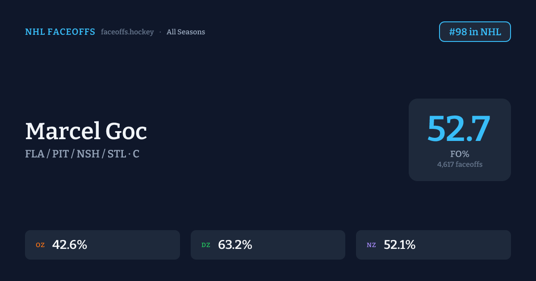
Task: Click the 4,617 faceoffs count text
Action: coord(460,165)
